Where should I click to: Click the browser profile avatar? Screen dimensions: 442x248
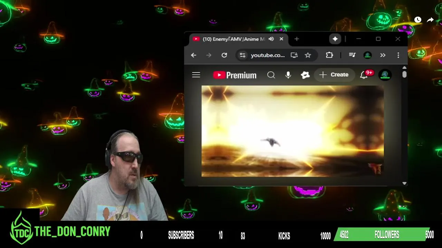tap(367, 55)
